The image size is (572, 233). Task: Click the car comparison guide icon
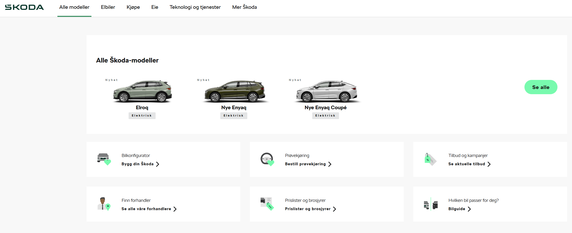tap(431, 204)
